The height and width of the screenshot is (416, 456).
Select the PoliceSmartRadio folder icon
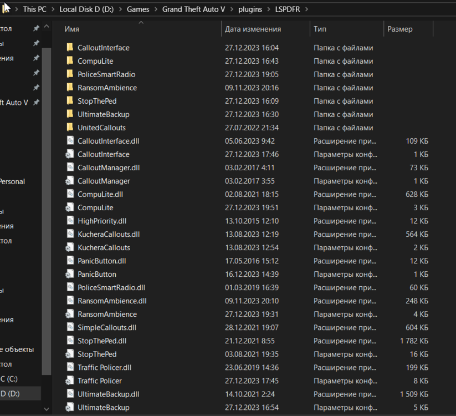pos(70,74)
